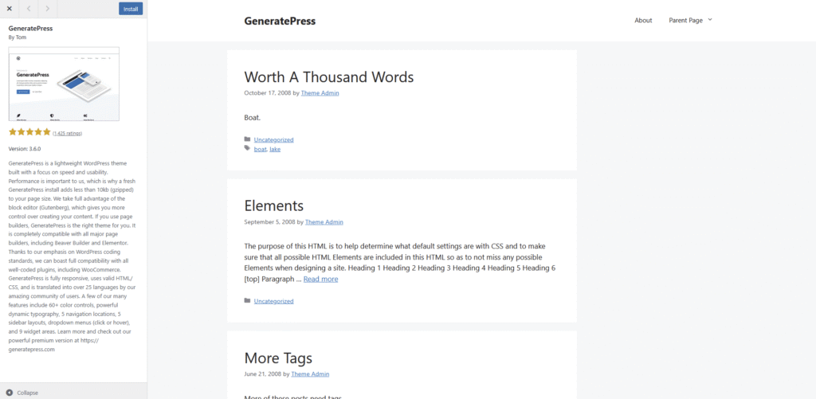
Task: Go to the next theme arrow
Action: tap(48, 9)
